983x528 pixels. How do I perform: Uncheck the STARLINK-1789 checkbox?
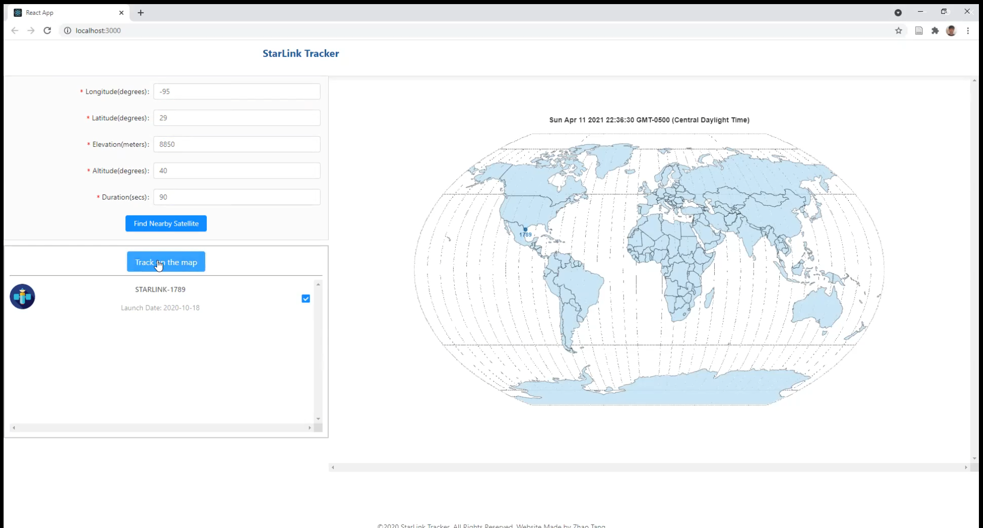point(306,299)
